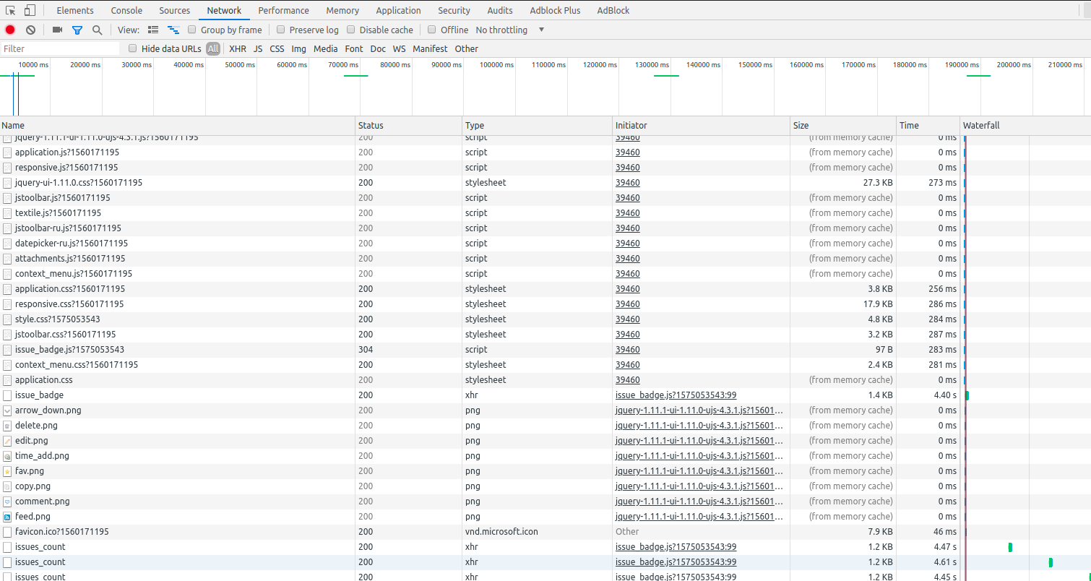The image size is (1091, 581).
Task: Toggle the show overview icon
Action: (173, 30)
